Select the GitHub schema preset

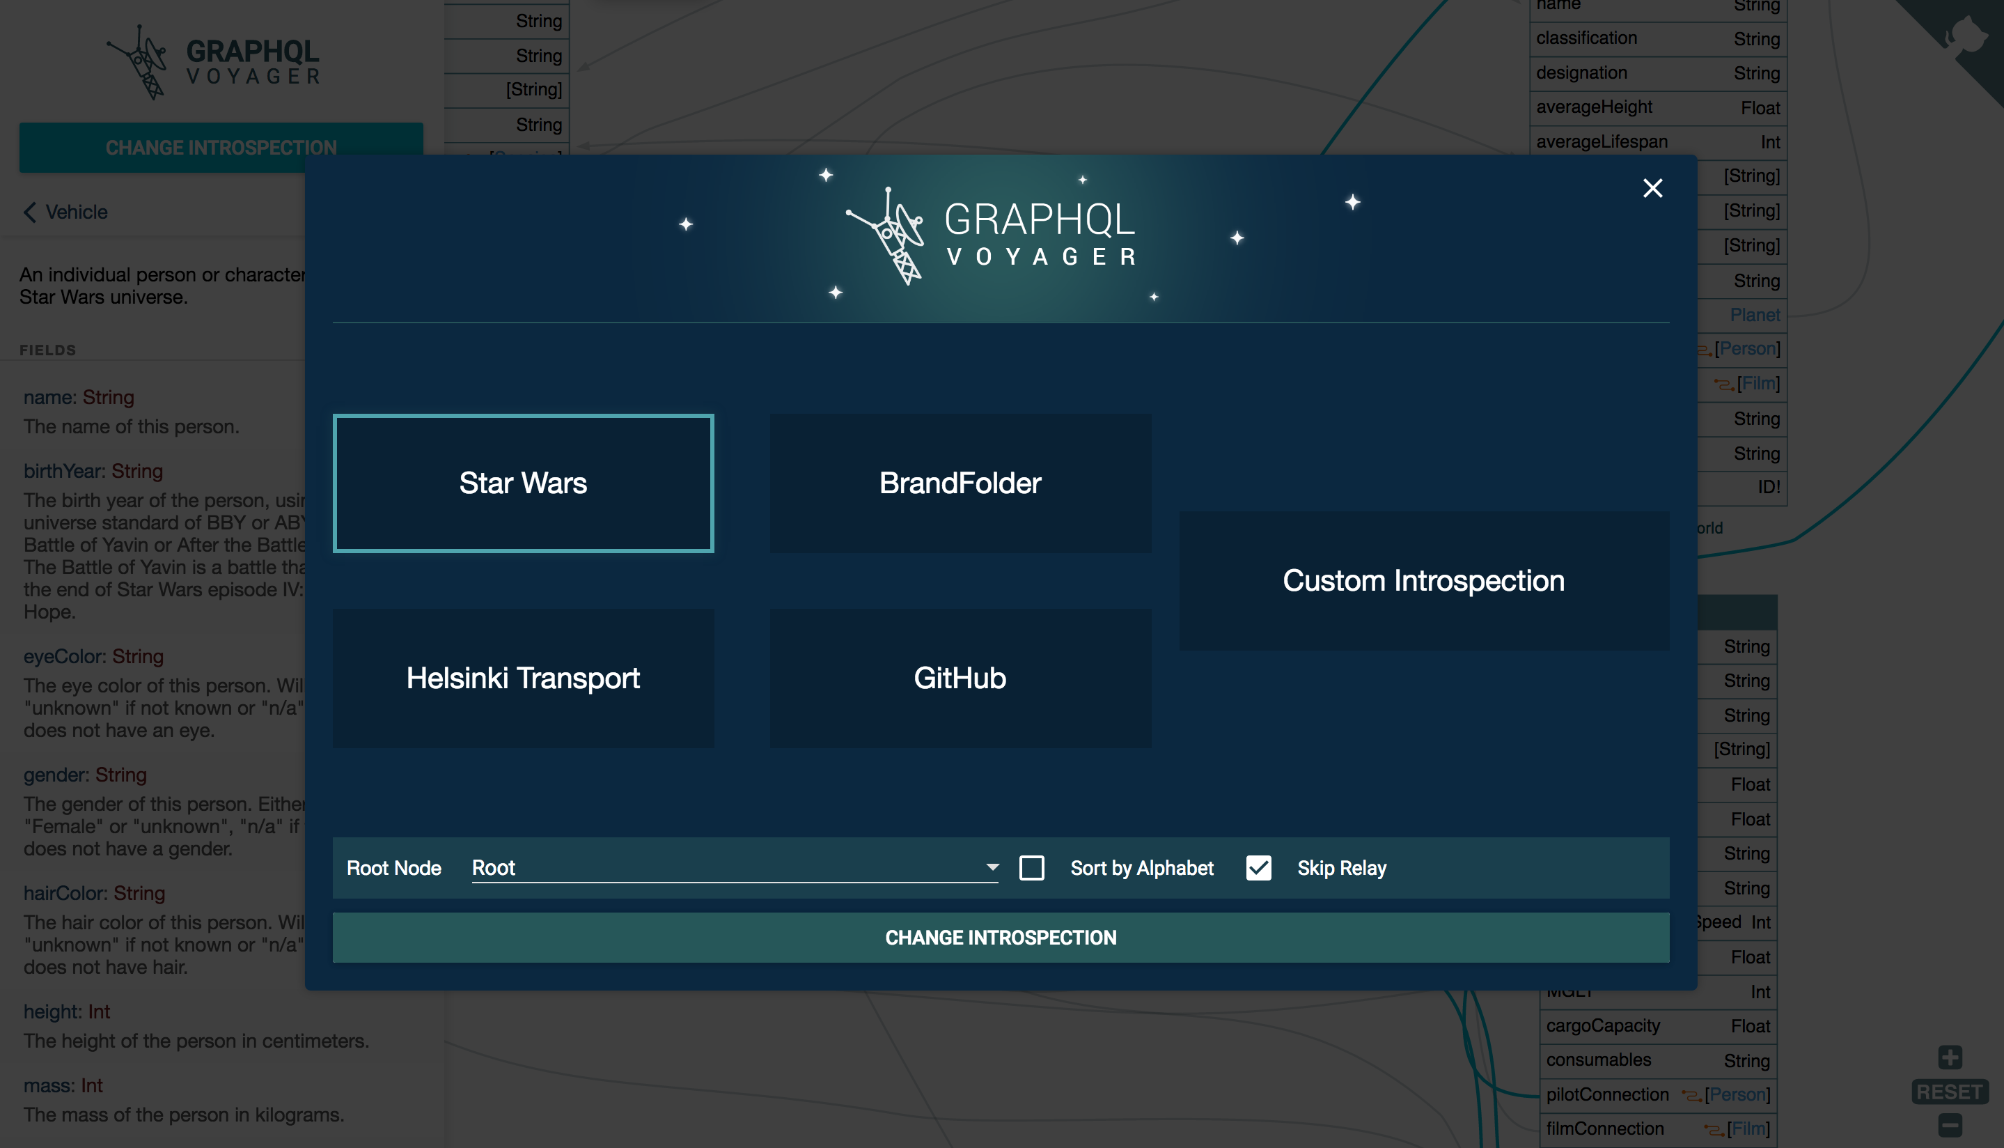(961, 678)
